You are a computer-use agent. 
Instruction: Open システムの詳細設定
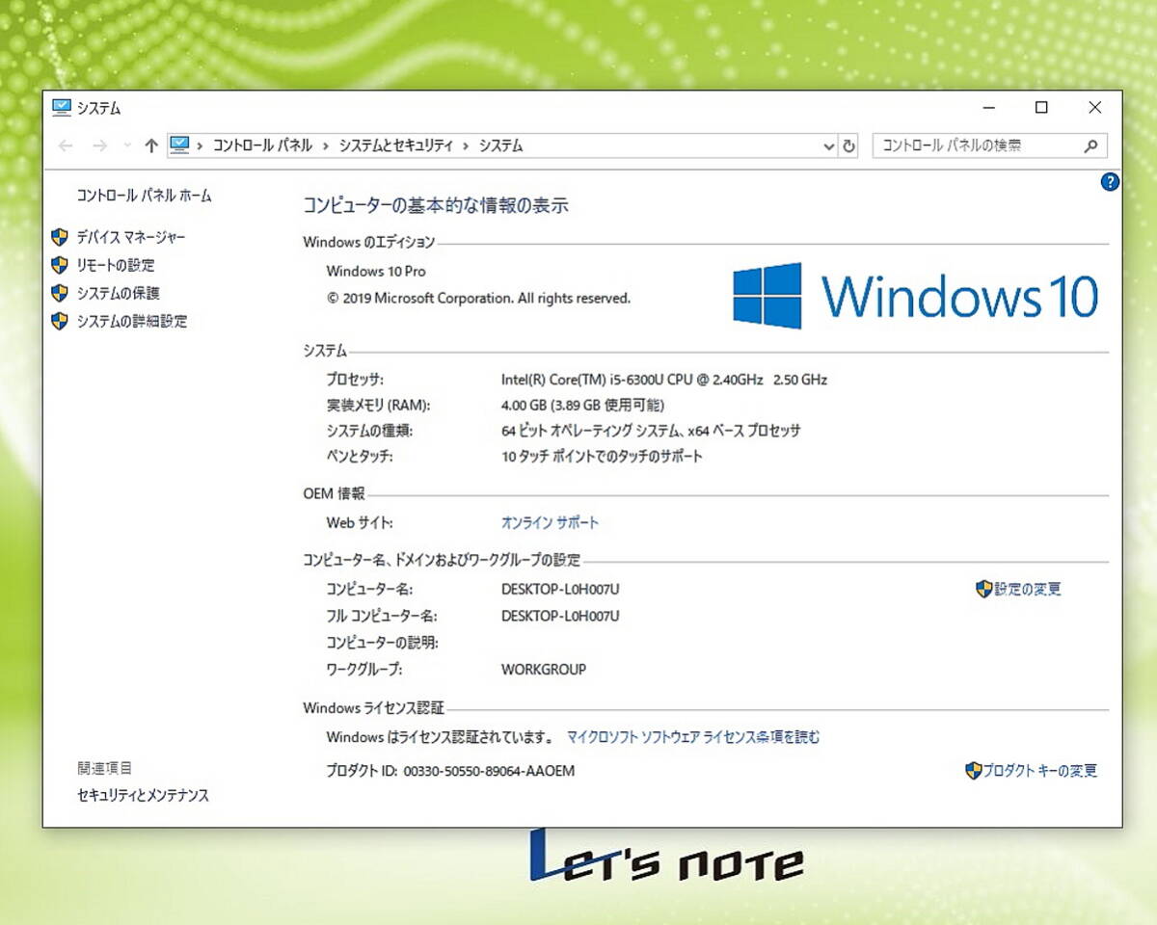(x=132, y=321)
